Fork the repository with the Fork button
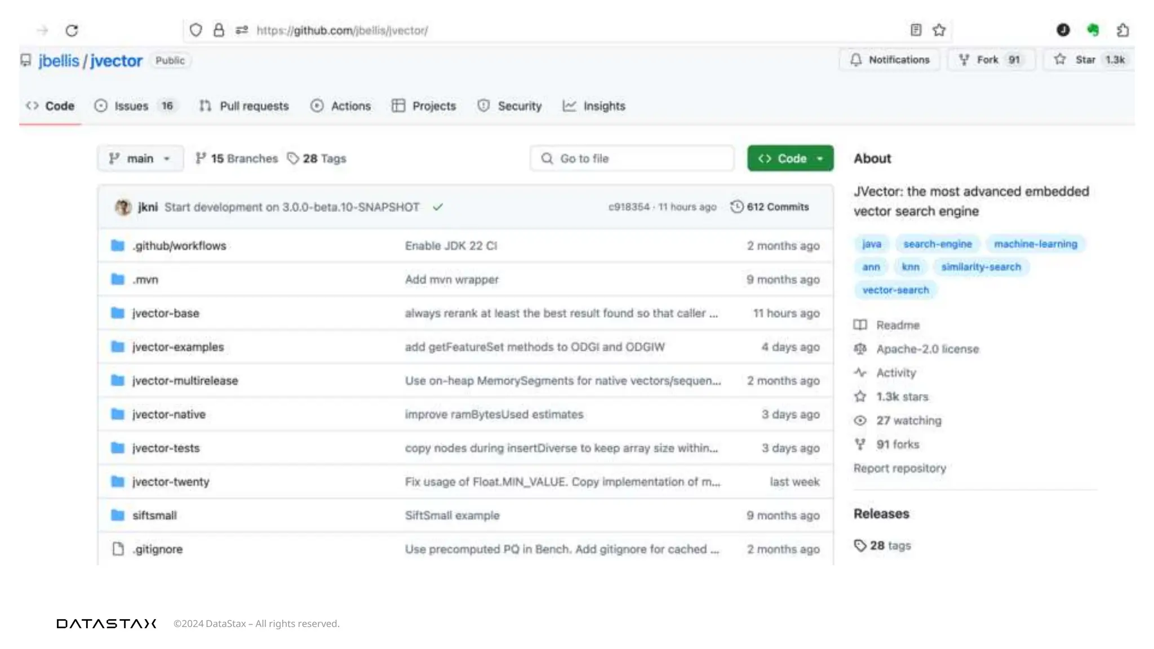Screen dimensions: 1154x649 [x=992, y=60]
